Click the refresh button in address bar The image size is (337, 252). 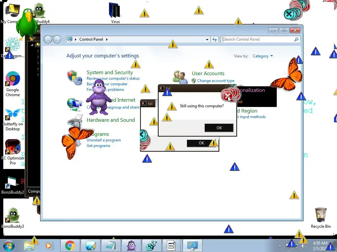215,39
